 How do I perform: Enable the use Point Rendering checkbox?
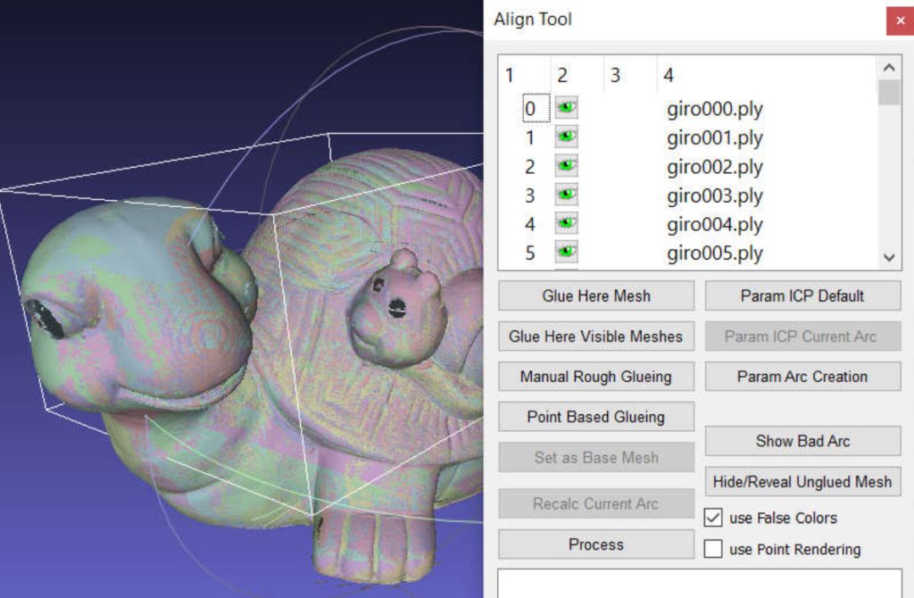713,549
